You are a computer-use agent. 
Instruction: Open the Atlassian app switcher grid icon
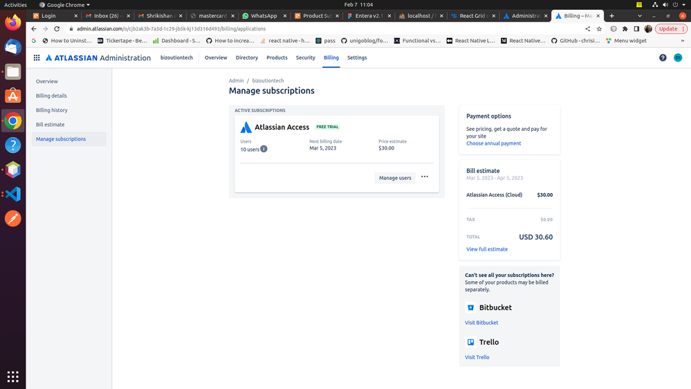[x=37, y=58]
